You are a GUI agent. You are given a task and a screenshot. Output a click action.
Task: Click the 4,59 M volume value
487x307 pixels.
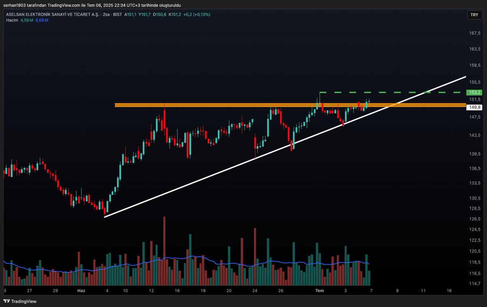(26, 20)
